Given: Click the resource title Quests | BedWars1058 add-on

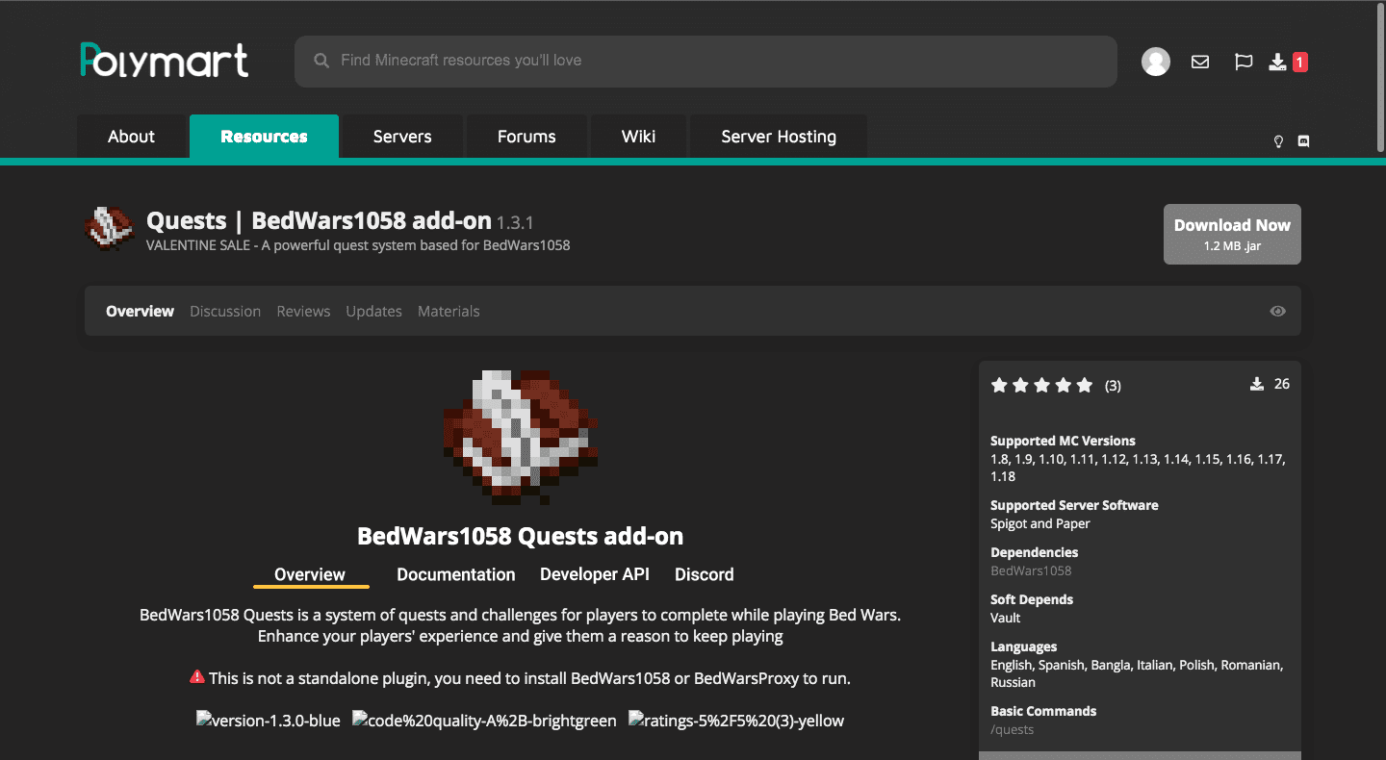Looking at the screenshot, I should click(319, 221).
